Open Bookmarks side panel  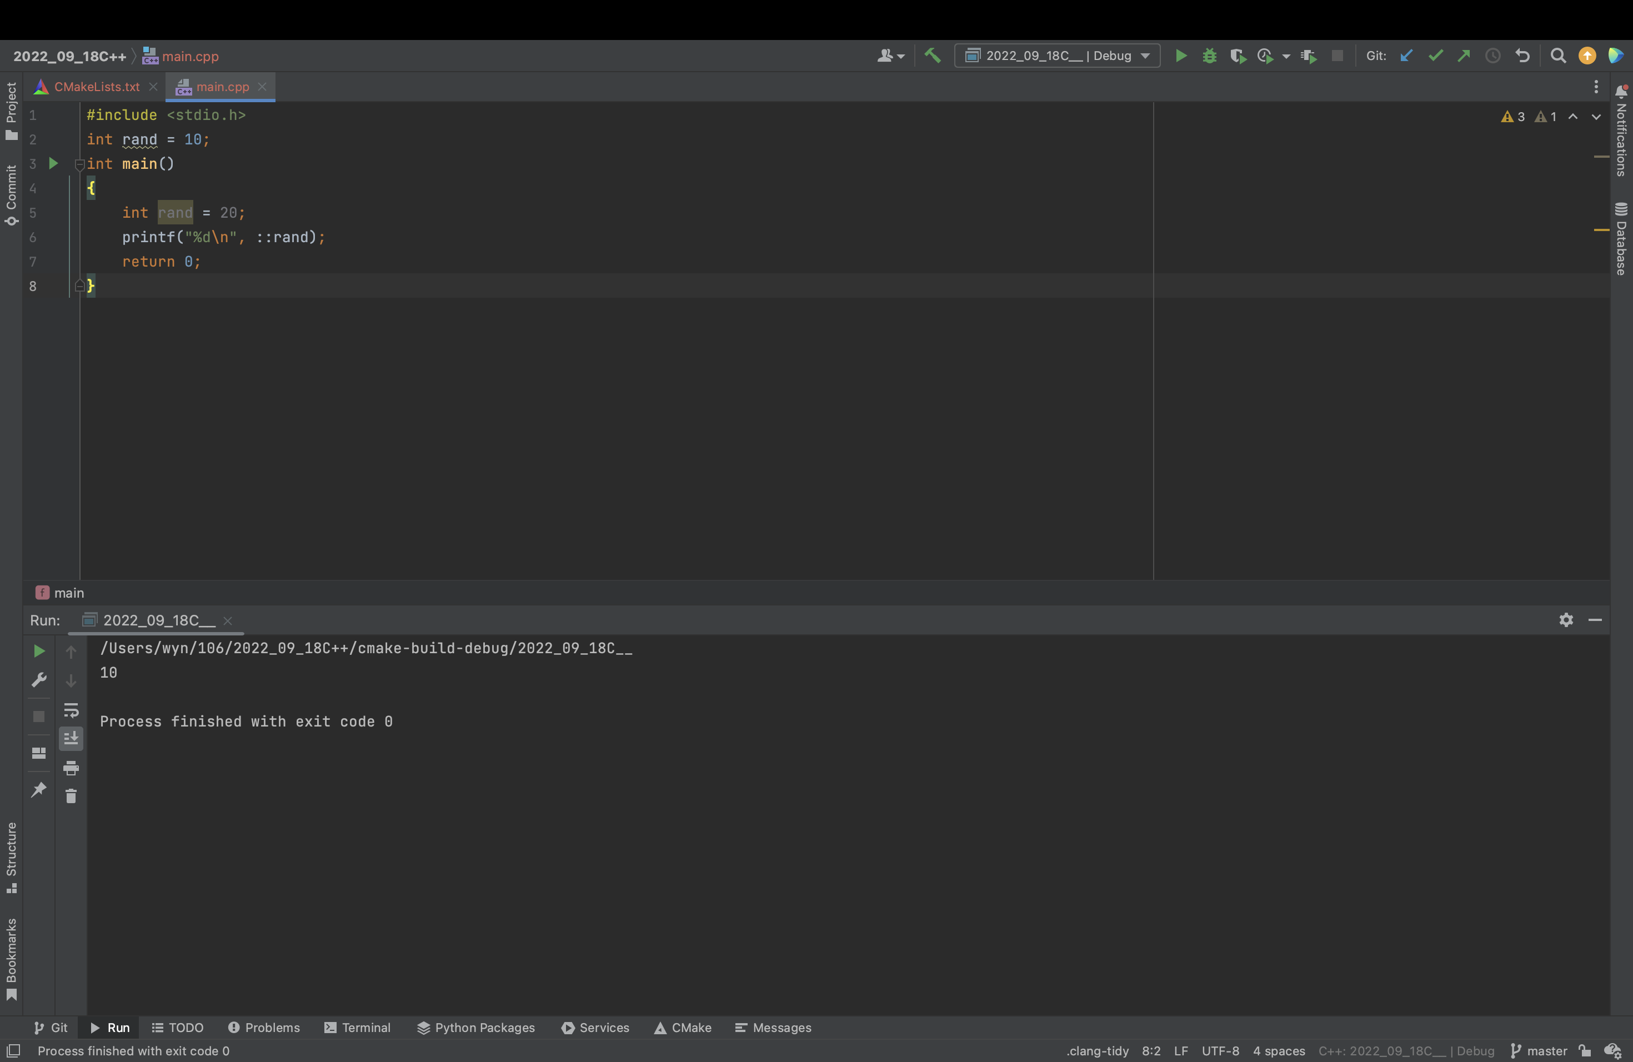tap(11, 959)
